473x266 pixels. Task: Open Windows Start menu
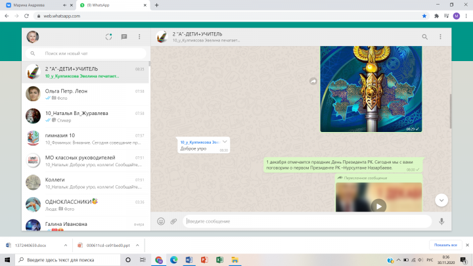(x=7, y=259)
